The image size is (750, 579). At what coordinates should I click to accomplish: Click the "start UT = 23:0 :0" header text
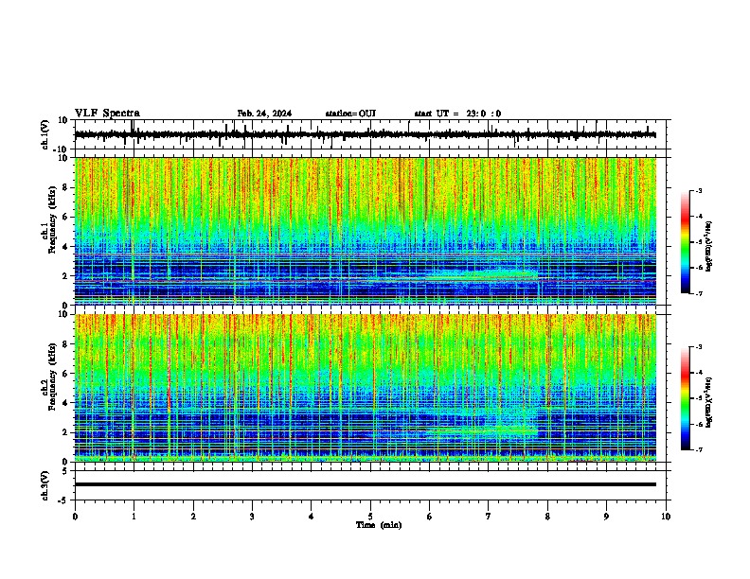pos(457,114)
